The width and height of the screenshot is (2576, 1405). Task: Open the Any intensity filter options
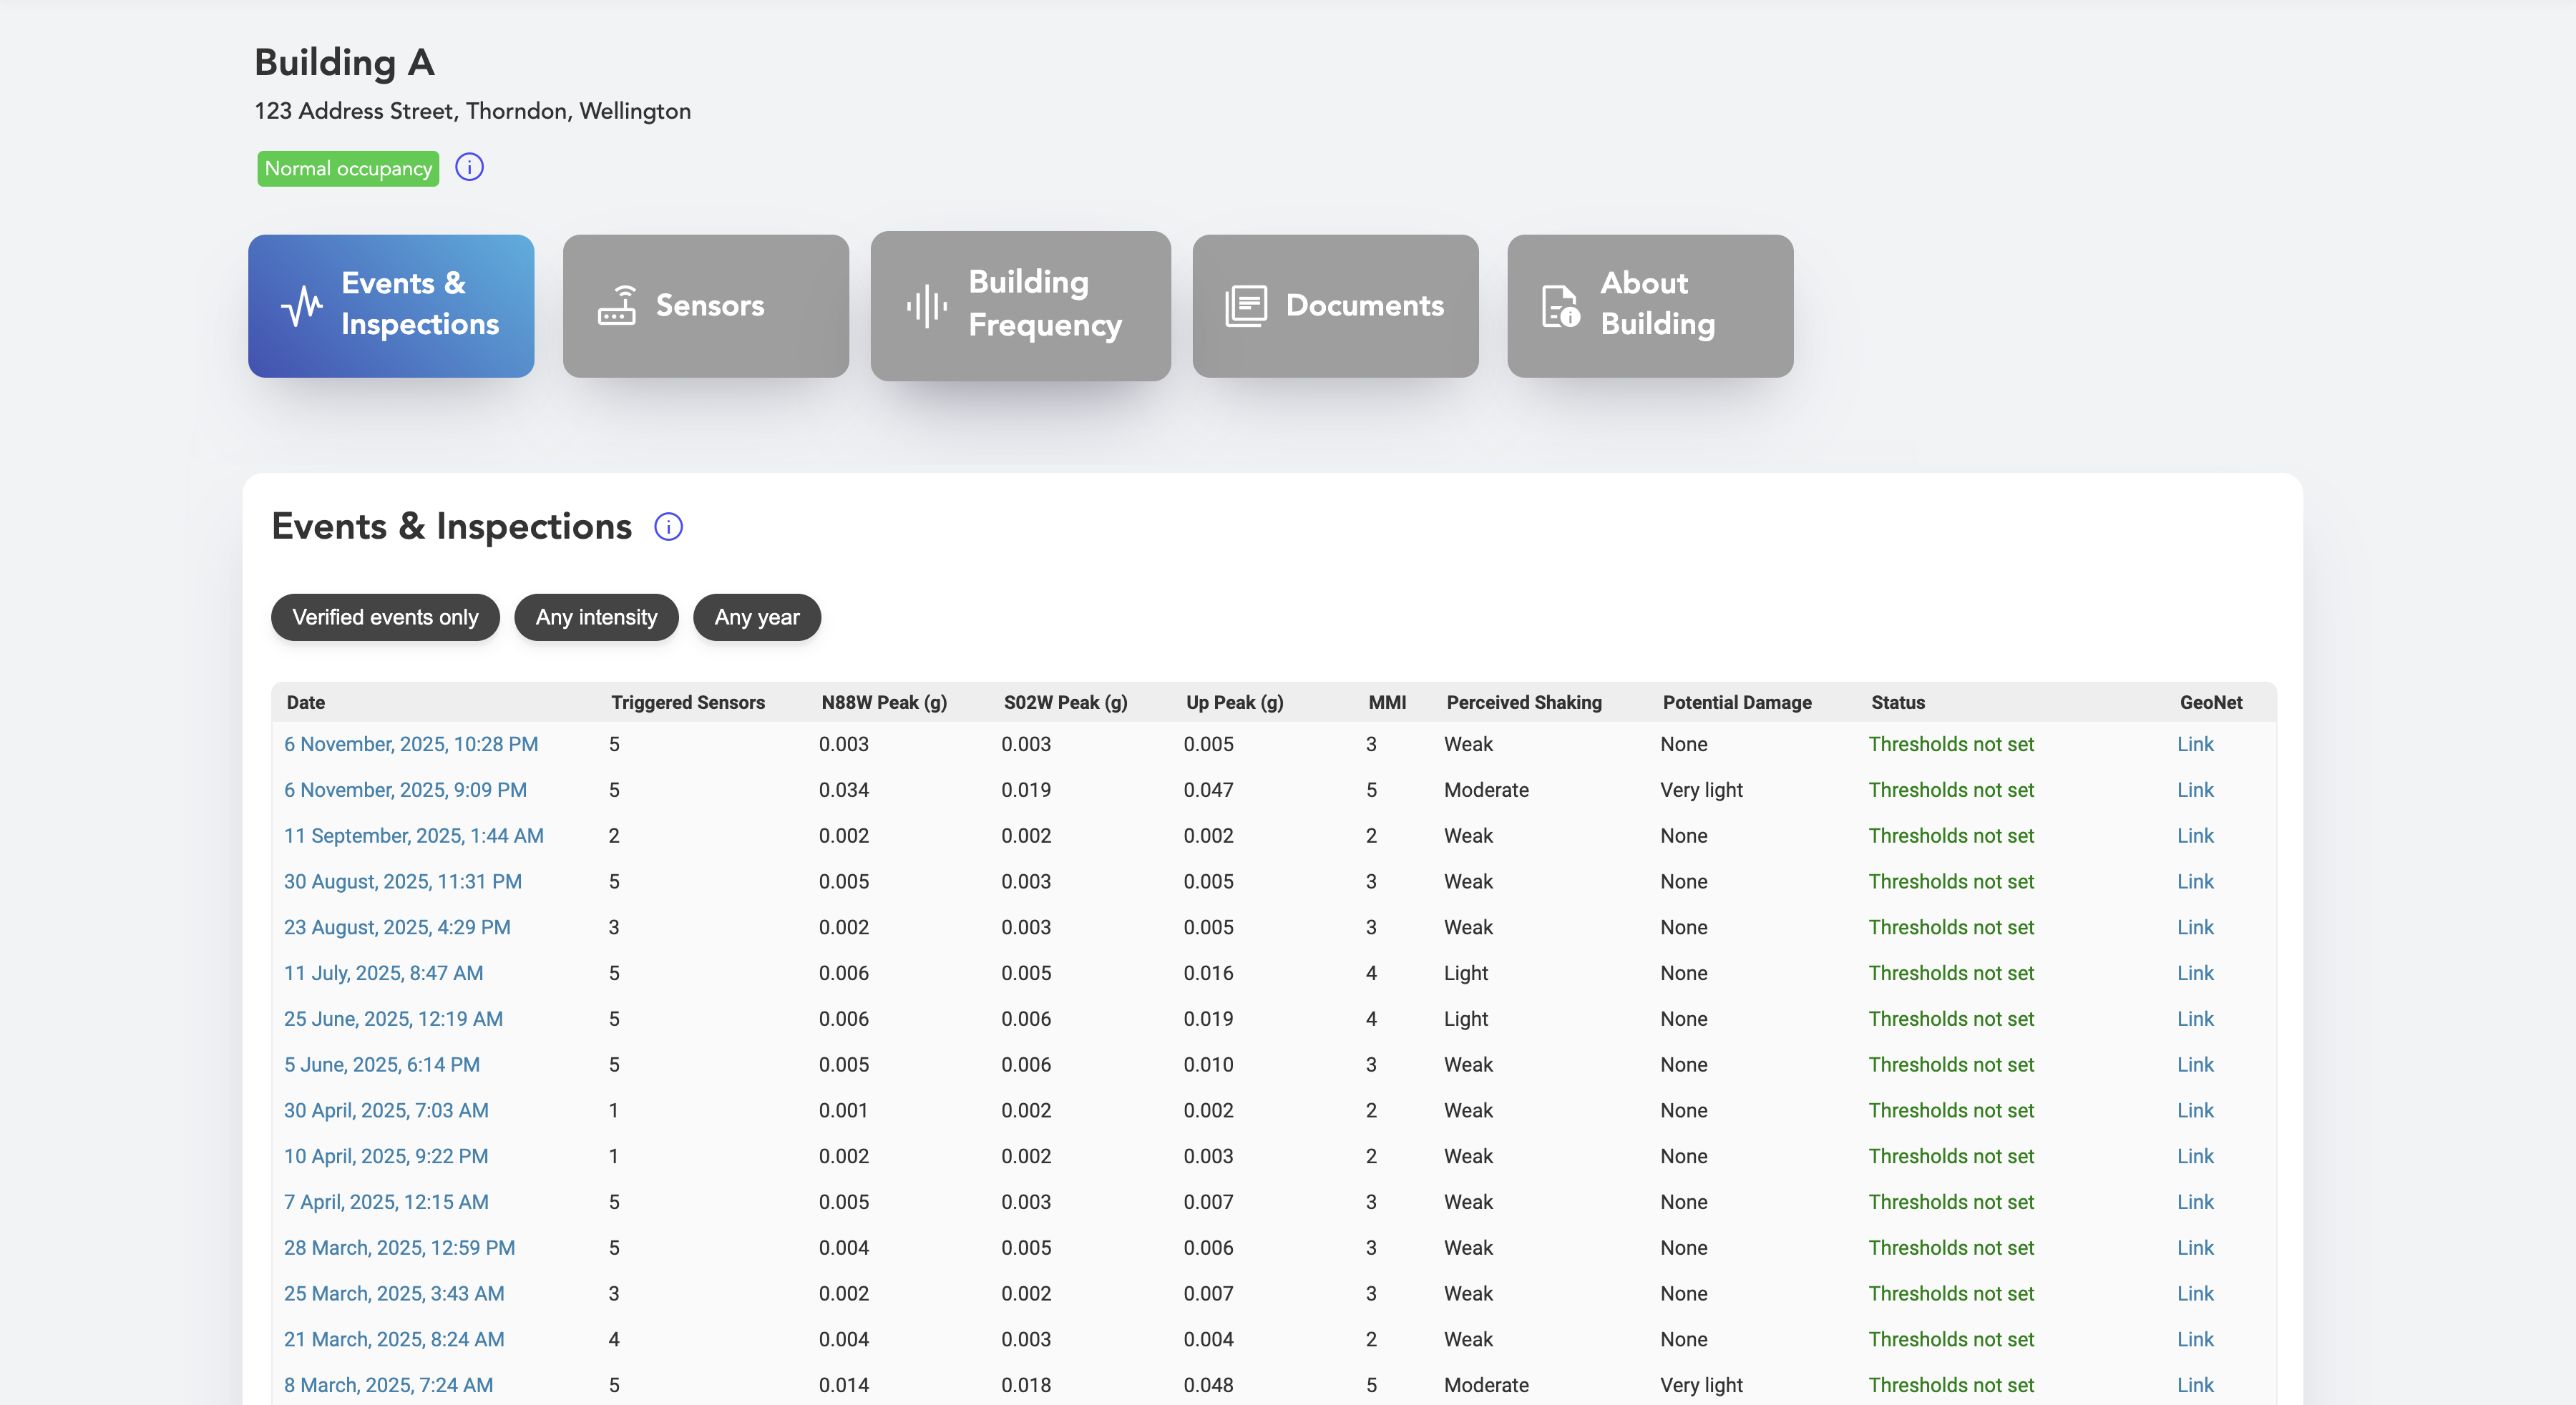click(x=596, y=617)
